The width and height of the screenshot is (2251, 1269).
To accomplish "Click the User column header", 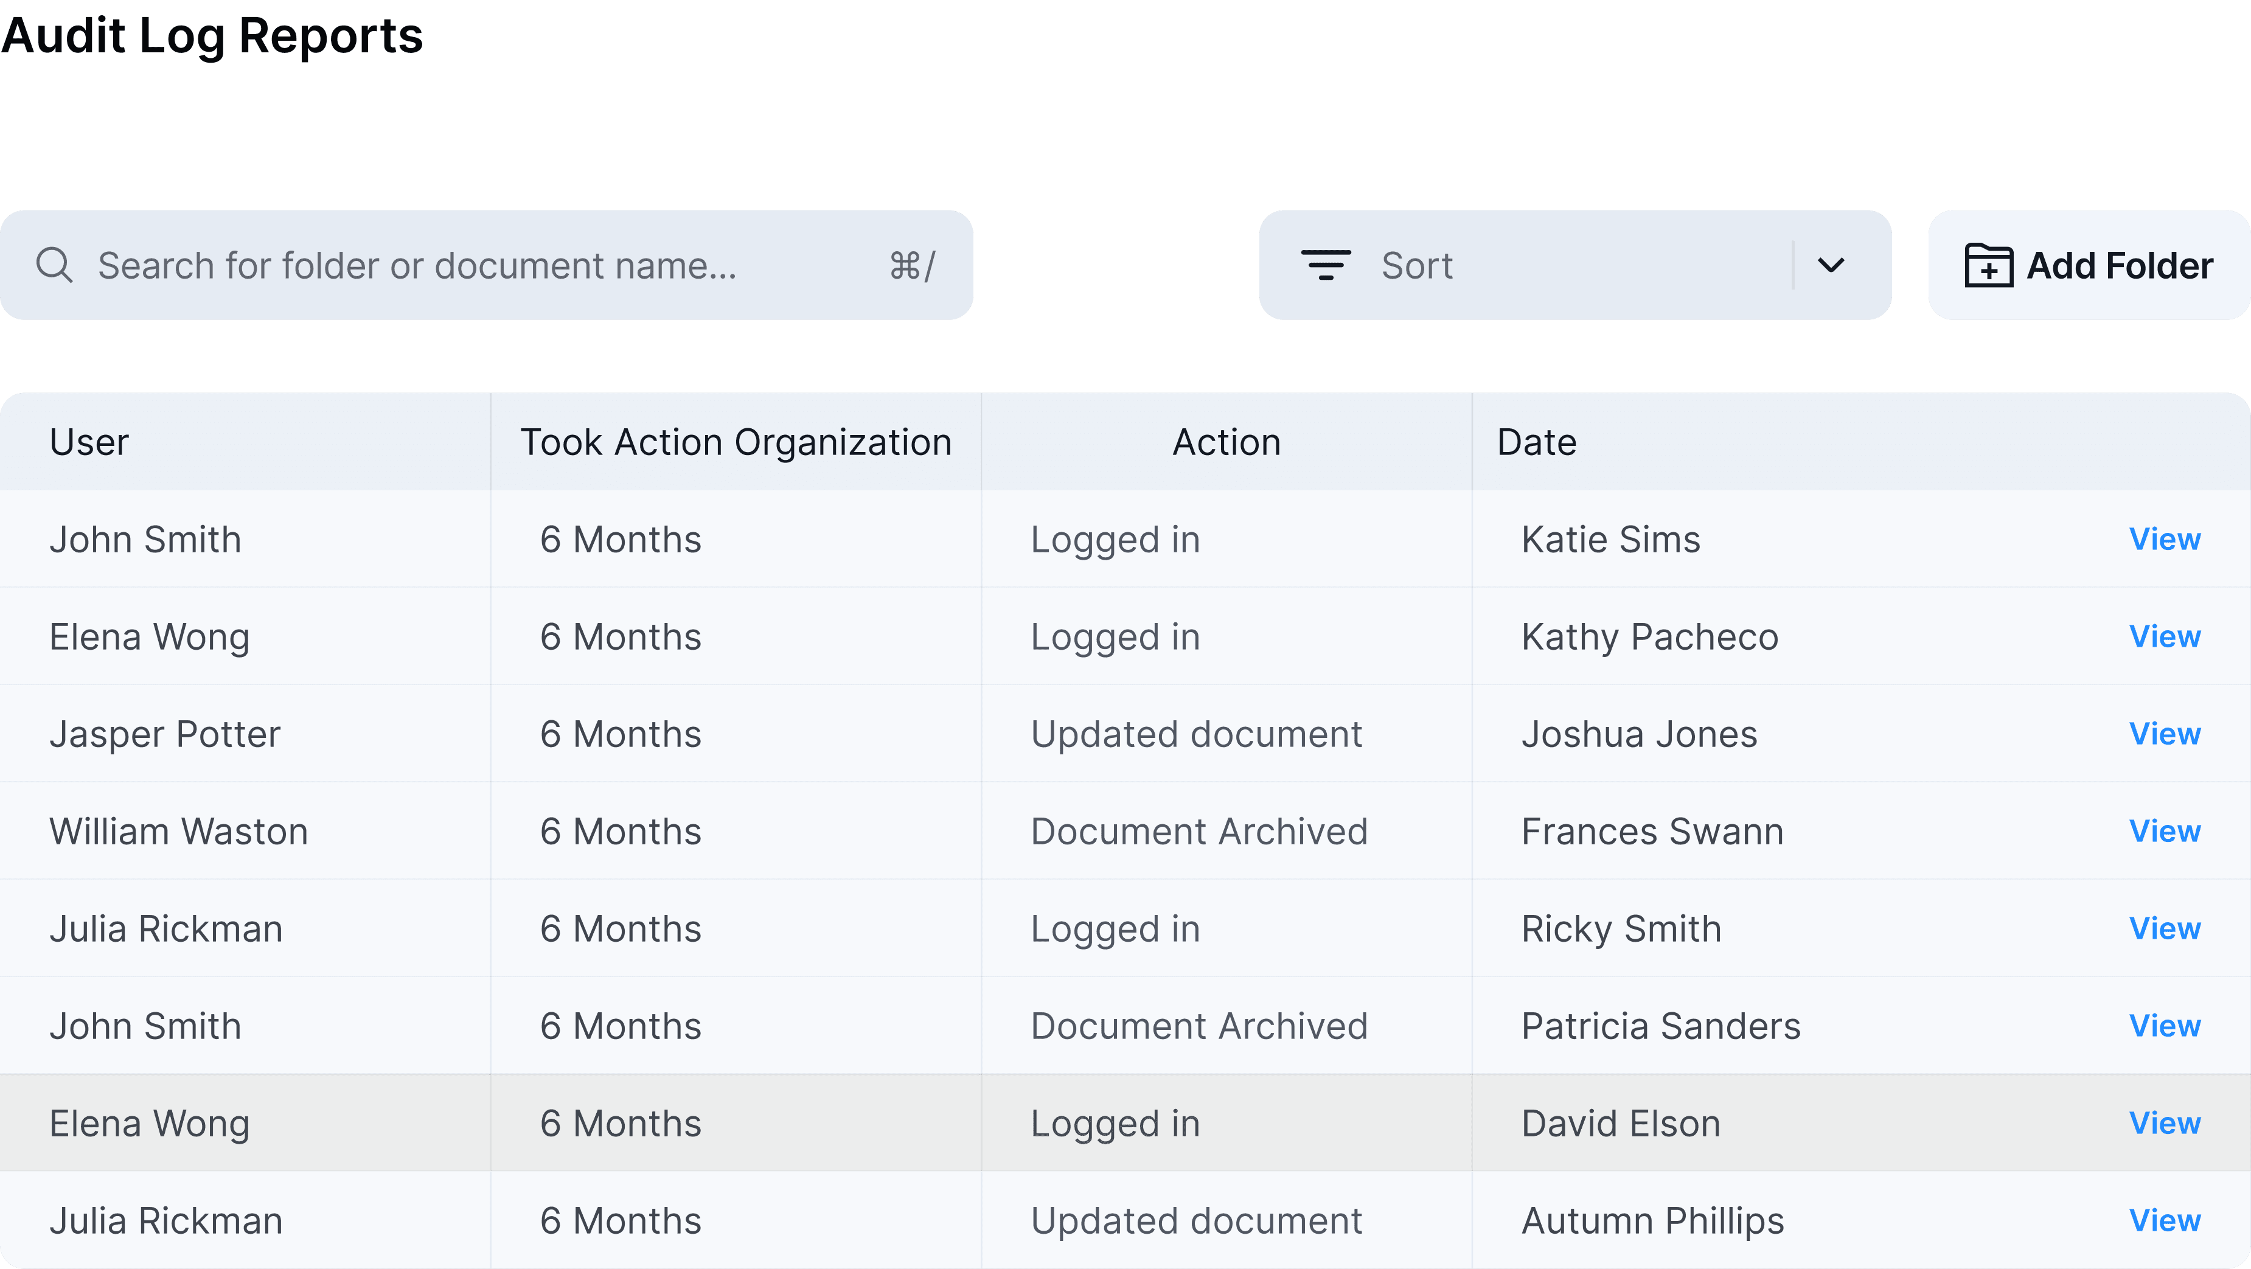I will point(89,442).
